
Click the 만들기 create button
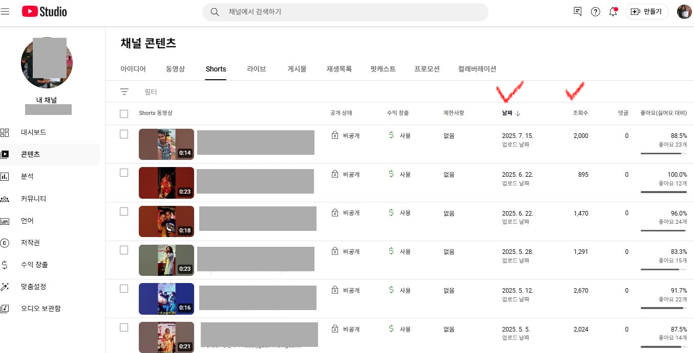tap(647, 12)
